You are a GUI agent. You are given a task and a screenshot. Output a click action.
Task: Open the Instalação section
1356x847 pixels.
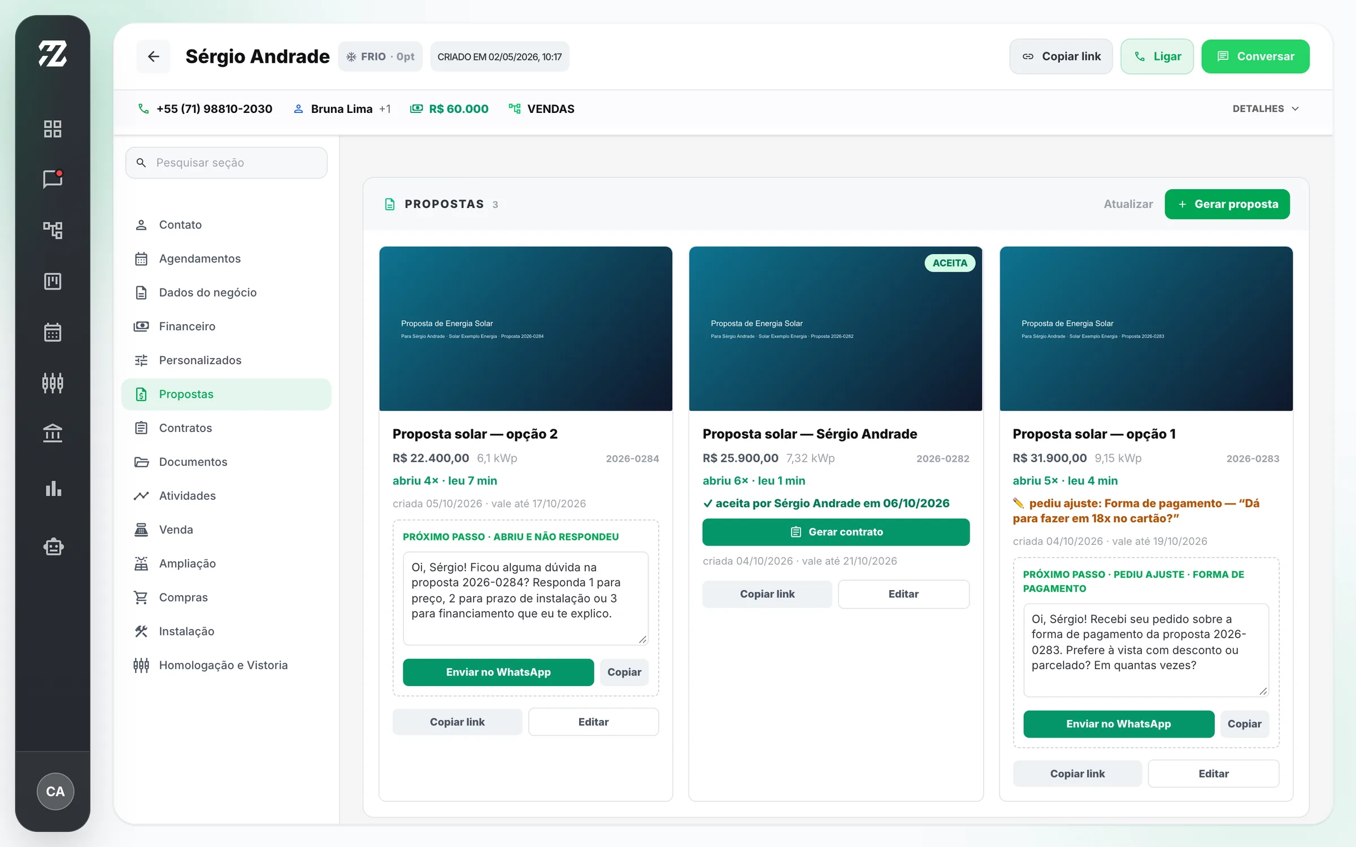(x=226, y=631)
